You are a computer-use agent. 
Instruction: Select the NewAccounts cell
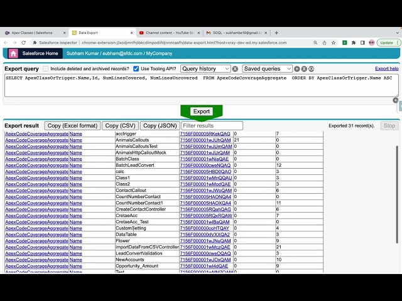click(x=147, y=260)
